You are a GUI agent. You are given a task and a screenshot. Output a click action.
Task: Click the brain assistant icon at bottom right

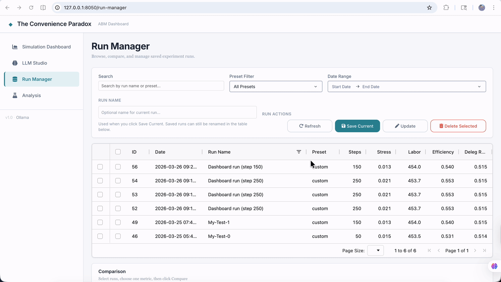pyautogui.click(x=494, y=266)
